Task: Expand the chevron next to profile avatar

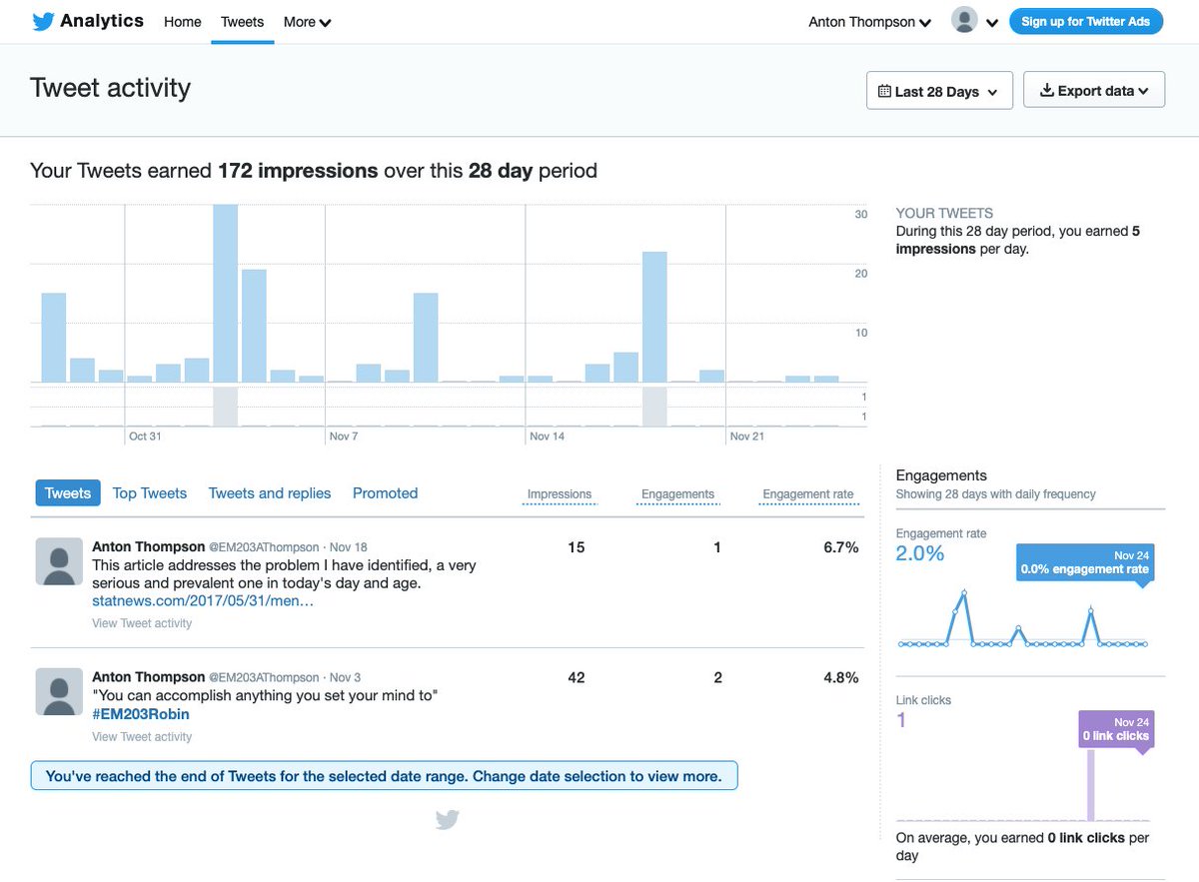Action: tap(992, 23)
